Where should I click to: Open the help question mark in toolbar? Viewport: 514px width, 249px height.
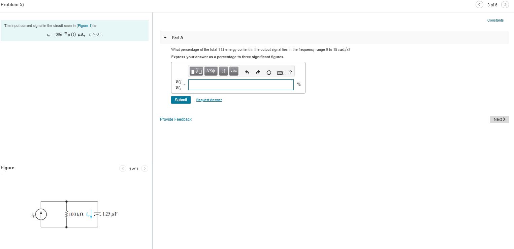click(x=290, y=71)
